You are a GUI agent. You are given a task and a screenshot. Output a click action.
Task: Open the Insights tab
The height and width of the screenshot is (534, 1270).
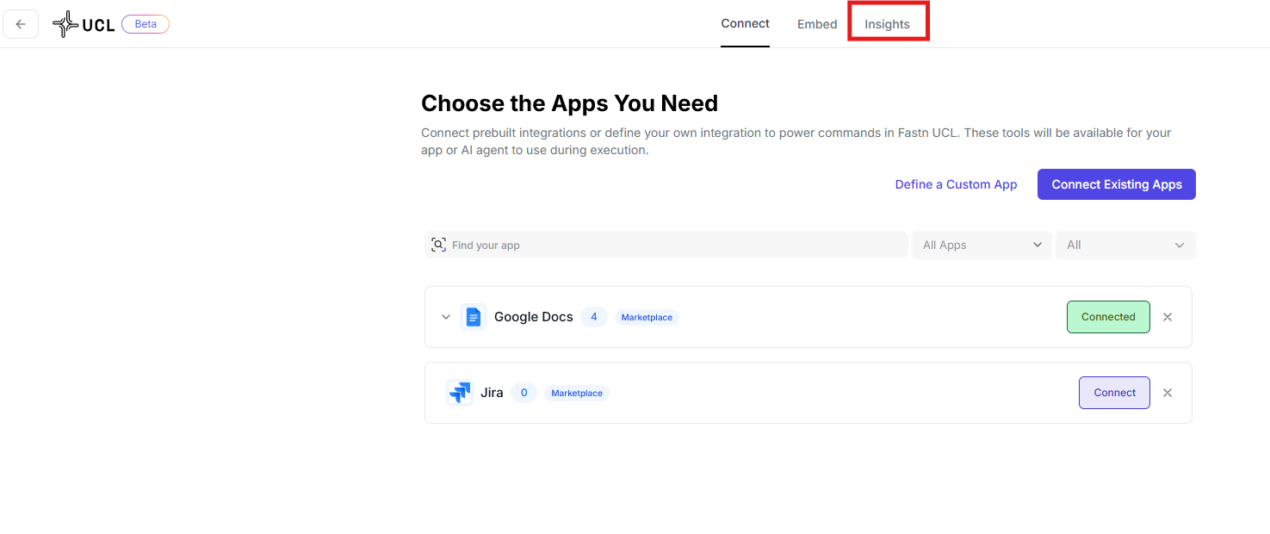[888, 24]
